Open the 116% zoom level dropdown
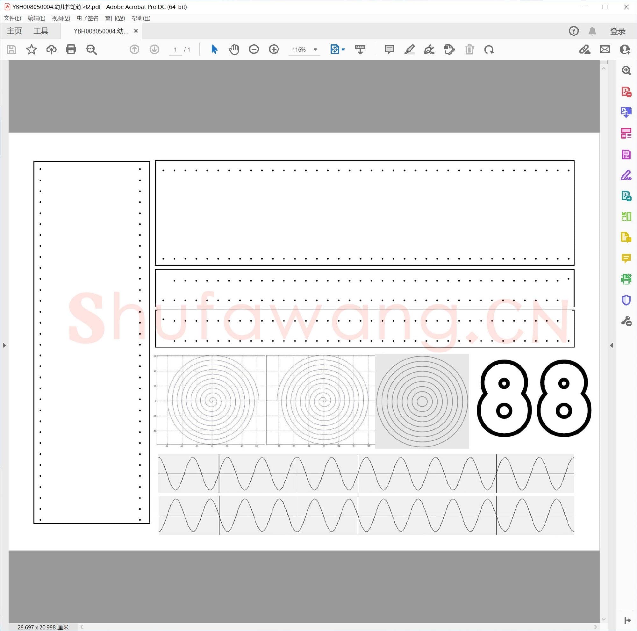The height and width of the screenshot is (631, 637). pyautogui.click(x=315, y=49)
